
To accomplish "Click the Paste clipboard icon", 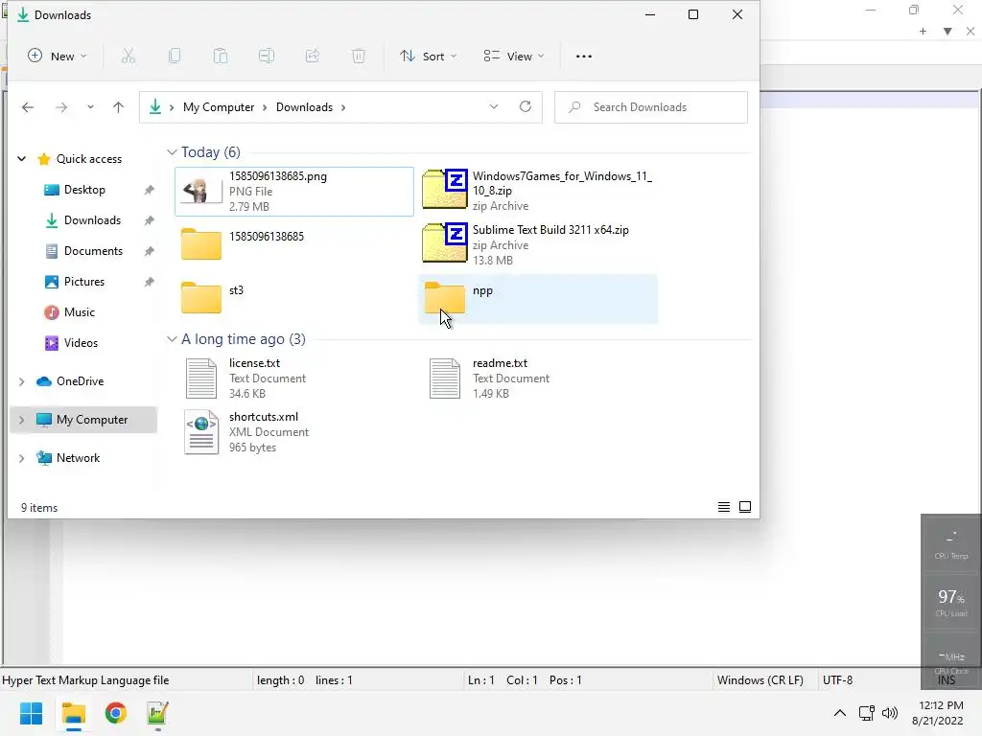I will (x=221, y=57).
